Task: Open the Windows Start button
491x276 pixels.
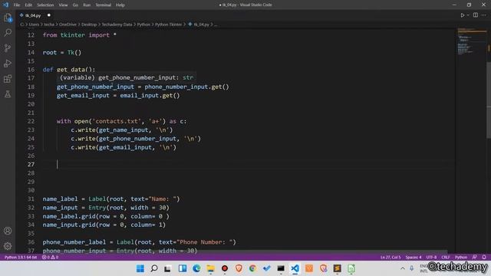Action: tap(140, 268)
